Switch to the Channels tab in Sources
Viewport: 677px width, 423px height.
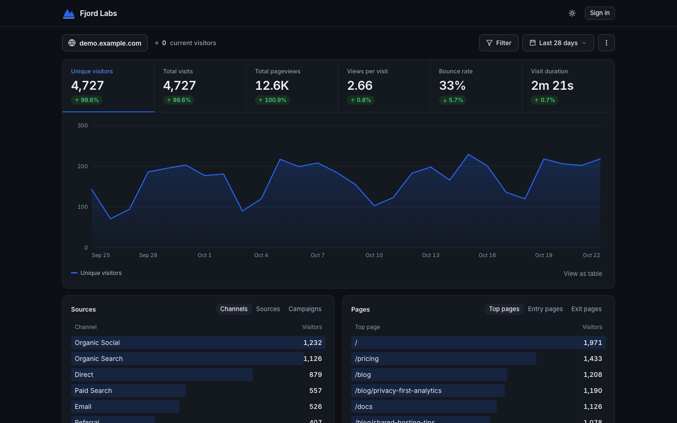(234, 309)
